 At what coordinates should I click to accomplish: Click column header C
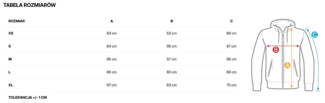231,21
